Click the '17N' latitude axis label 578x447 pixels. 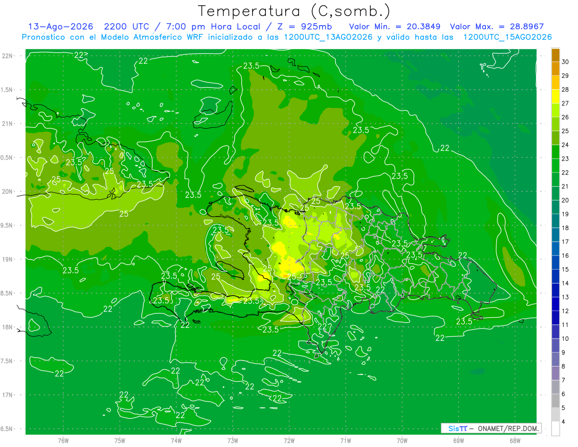[8, 395]
